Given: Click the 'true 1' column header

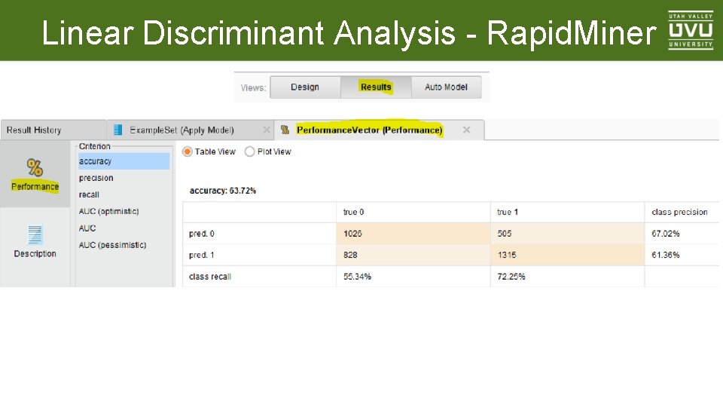Looking at the screenshot, I should pyautogui.click(x=567, y=213).
